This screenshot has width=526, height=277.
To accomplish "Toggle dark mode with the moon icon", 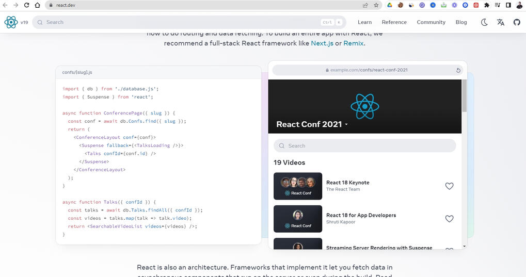I will [484, 22].
